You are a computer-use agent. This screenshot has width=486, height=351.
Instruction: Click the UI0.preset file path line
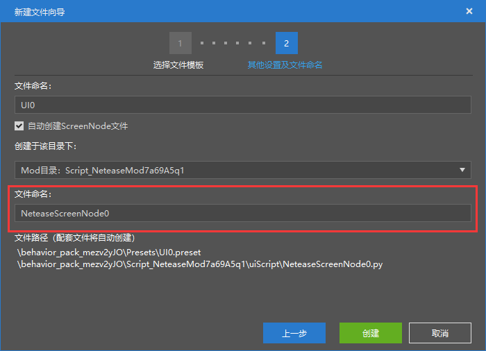click(109, 252)
